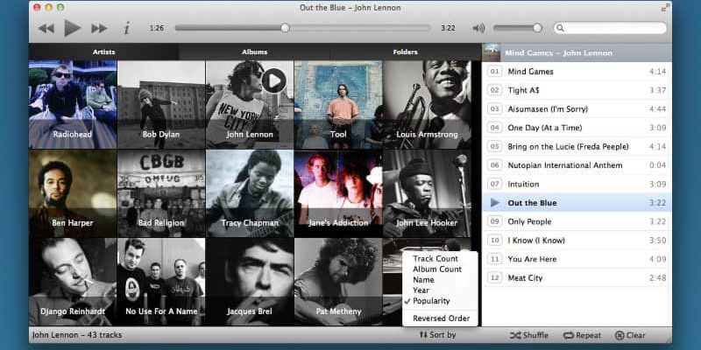Click the search magnifier icon
This screenshot has height=350, width=701.
coord(560,28)
